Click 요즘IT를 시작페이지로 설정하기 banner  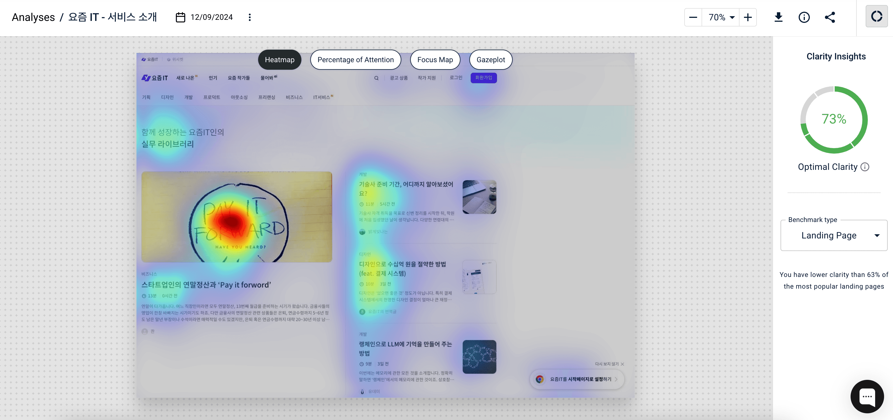click(x=577, y=379)
